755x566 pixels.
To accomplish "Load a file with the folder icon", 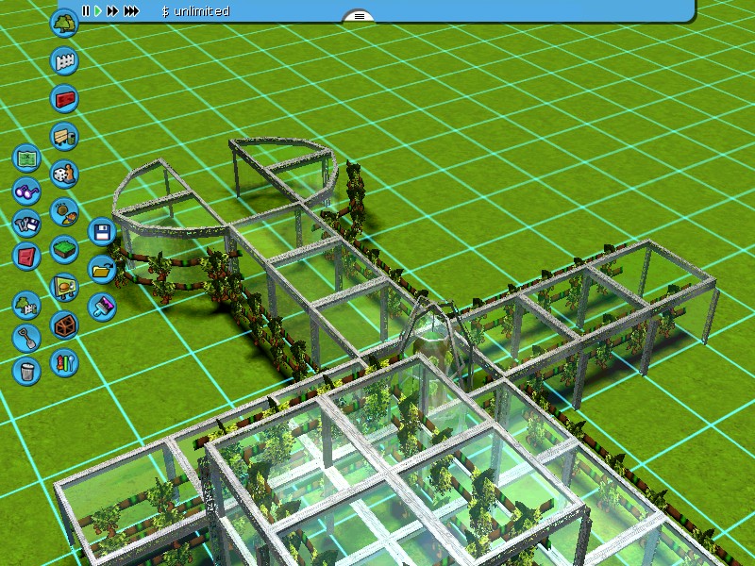I will (x=101, y=269).
